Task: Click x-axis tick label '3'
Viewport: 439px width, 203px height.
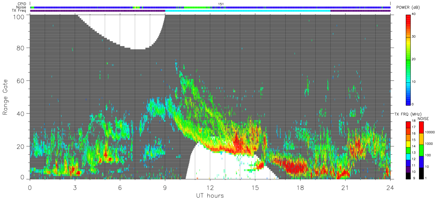Action: [75, 187]
